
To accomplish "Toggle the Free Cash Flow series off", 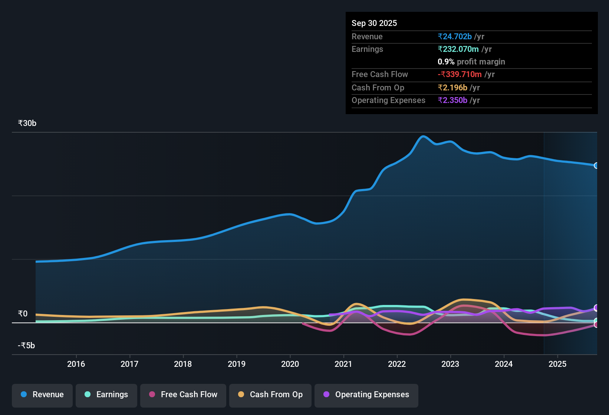I will point(183,395).
